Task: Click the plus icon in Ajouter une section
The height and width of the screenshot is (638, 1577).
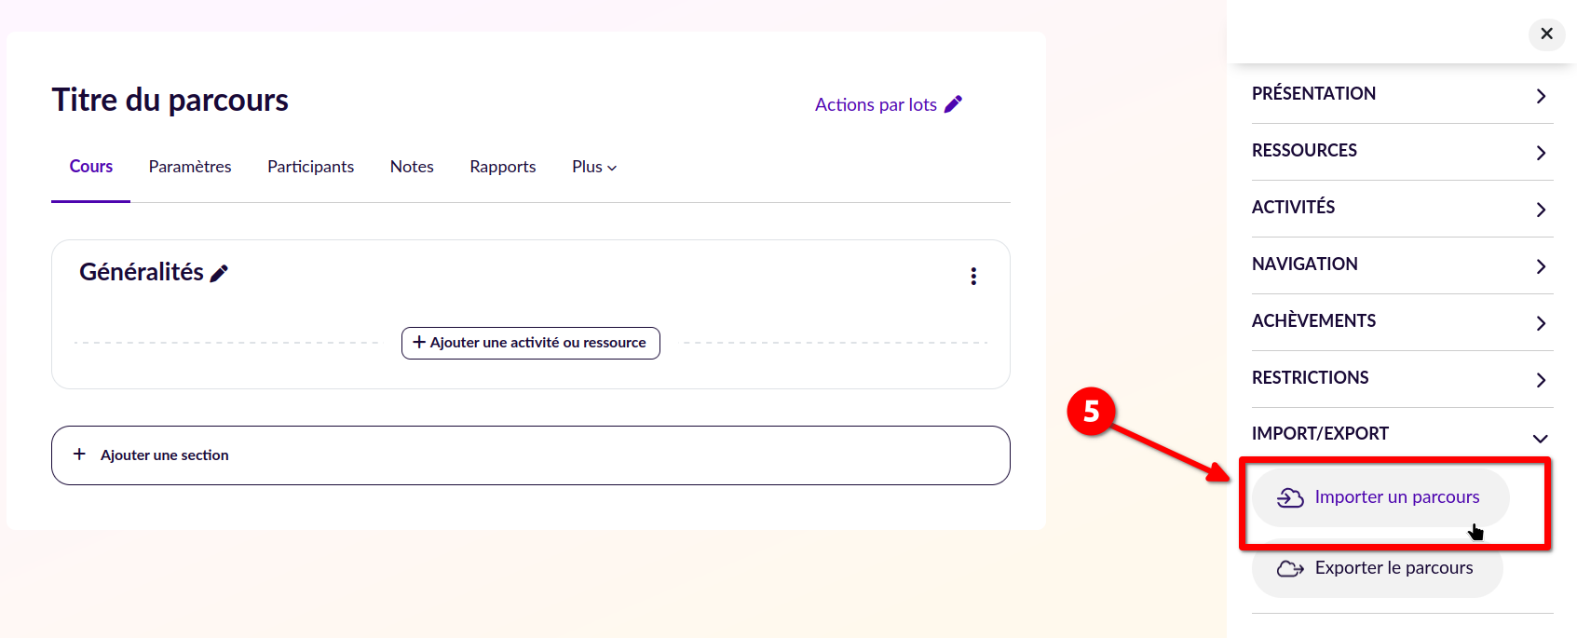Action: coord(80,455)
